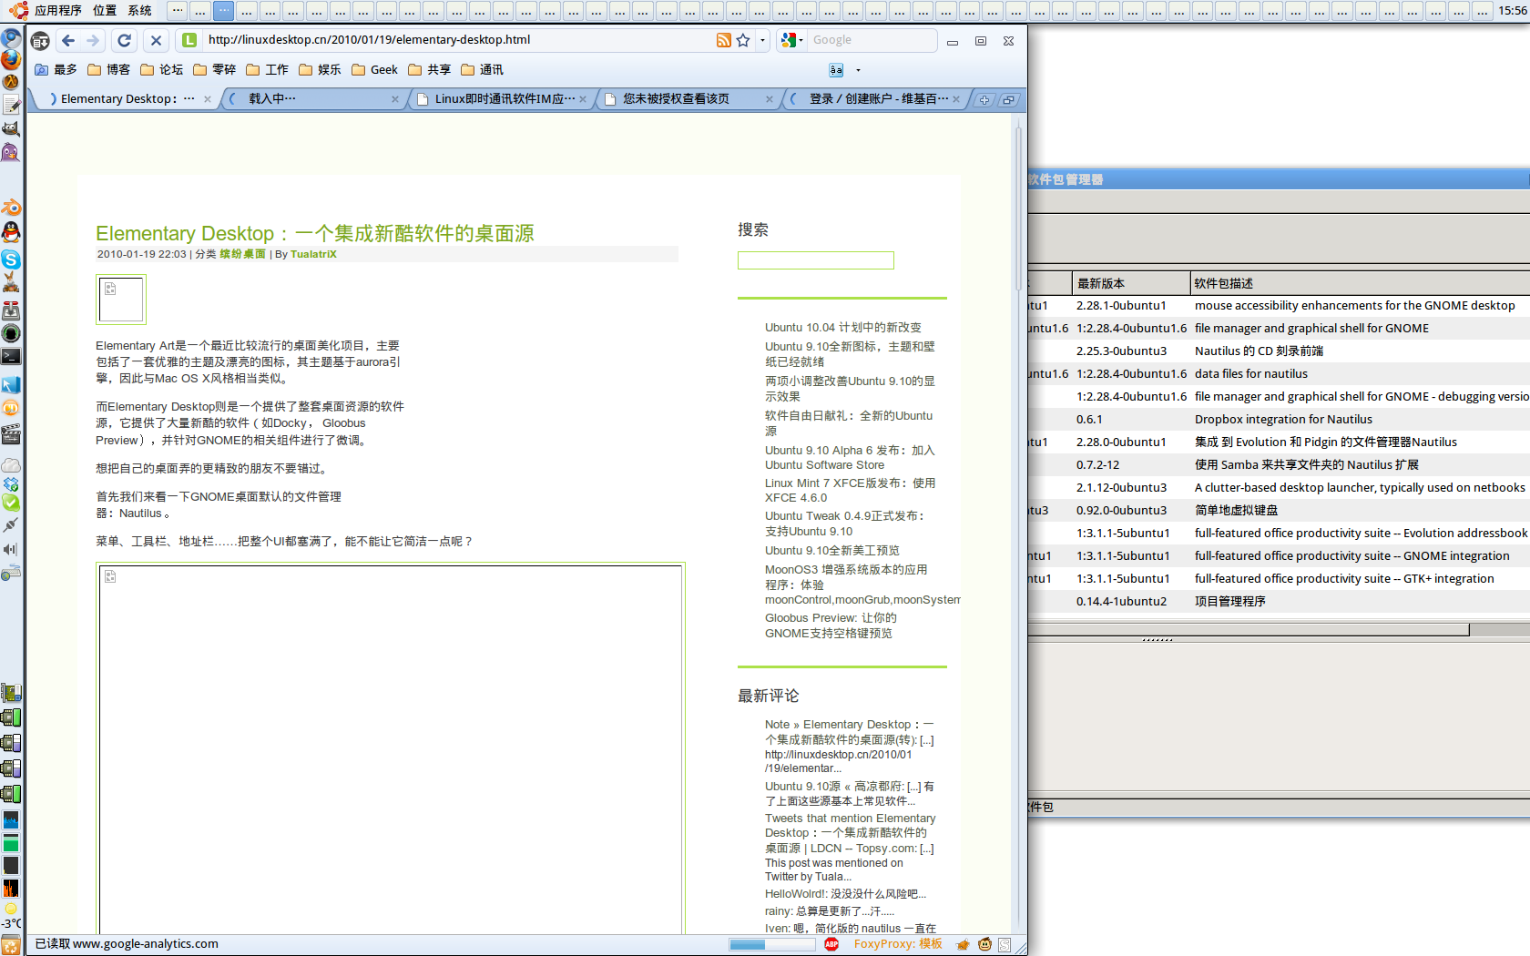
Task: Click 软件包描述 column header in package manager
Action: click(x=1360, y=283)
